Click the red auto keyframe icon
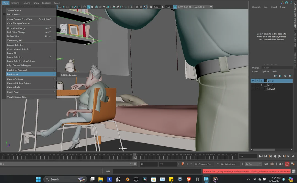The height and width of the screenshot is (183, 297). coord(287,164)
